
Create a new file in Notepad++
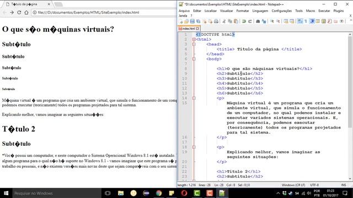coord(180,21)
